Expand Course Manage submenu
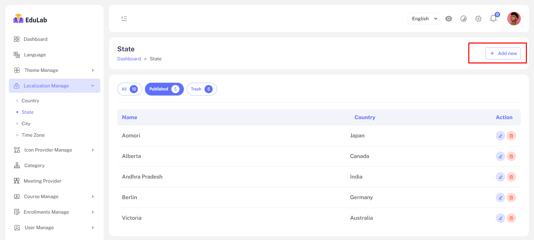This screenshot has height=240, width=534. coord(54,196)
